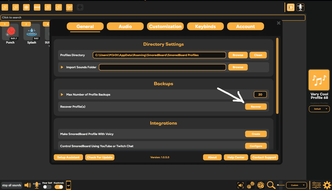Click the Backups heading
The width and height of the screenshot is (332, 190).
(x=164, y=84)
